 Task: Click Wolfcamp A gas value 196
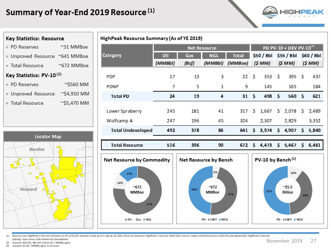[195, 121]
